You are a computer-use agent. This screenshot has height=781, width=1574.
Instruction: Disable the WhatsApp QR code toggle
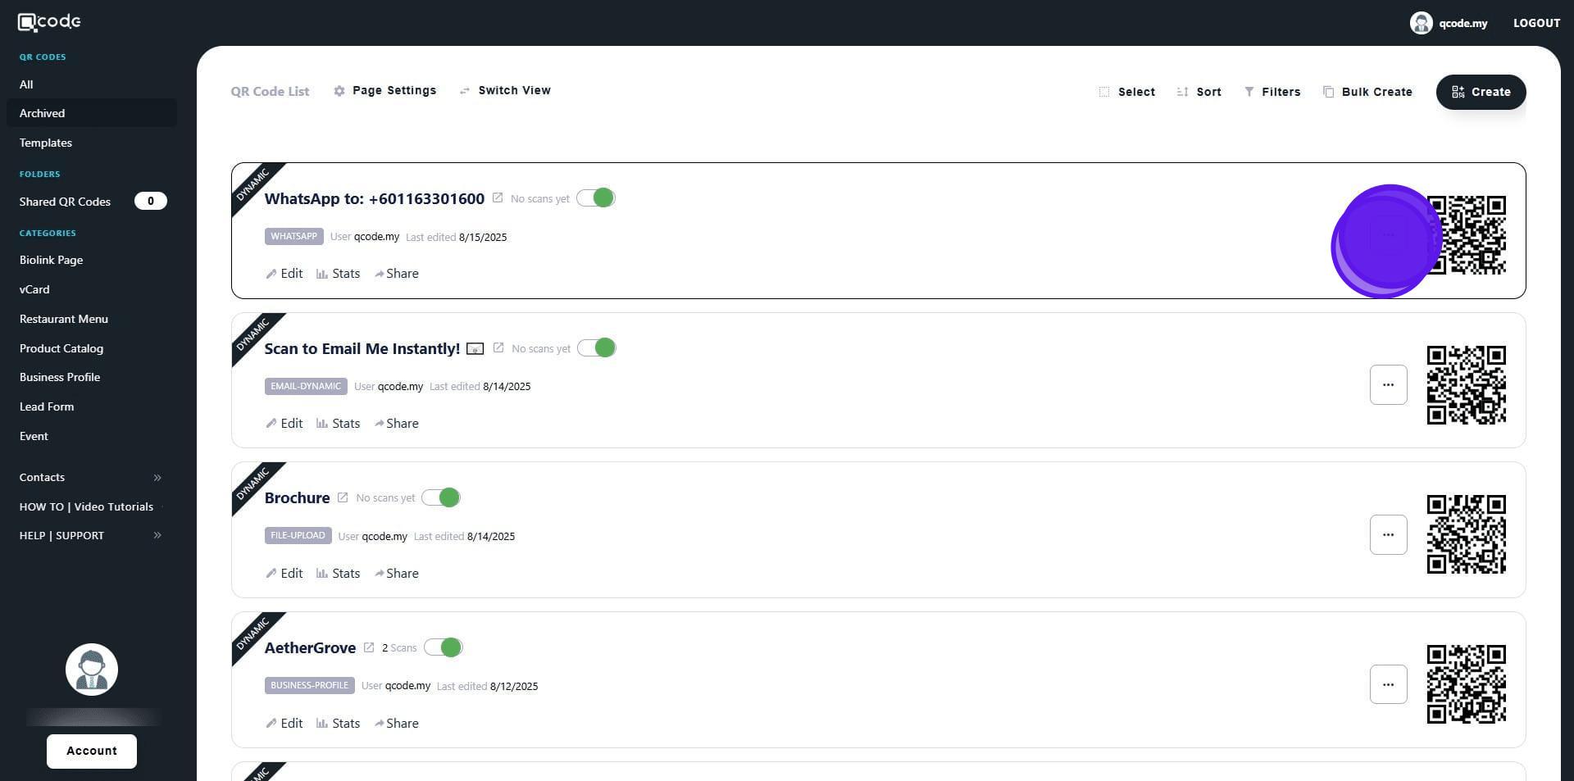(x=596, y=198)
